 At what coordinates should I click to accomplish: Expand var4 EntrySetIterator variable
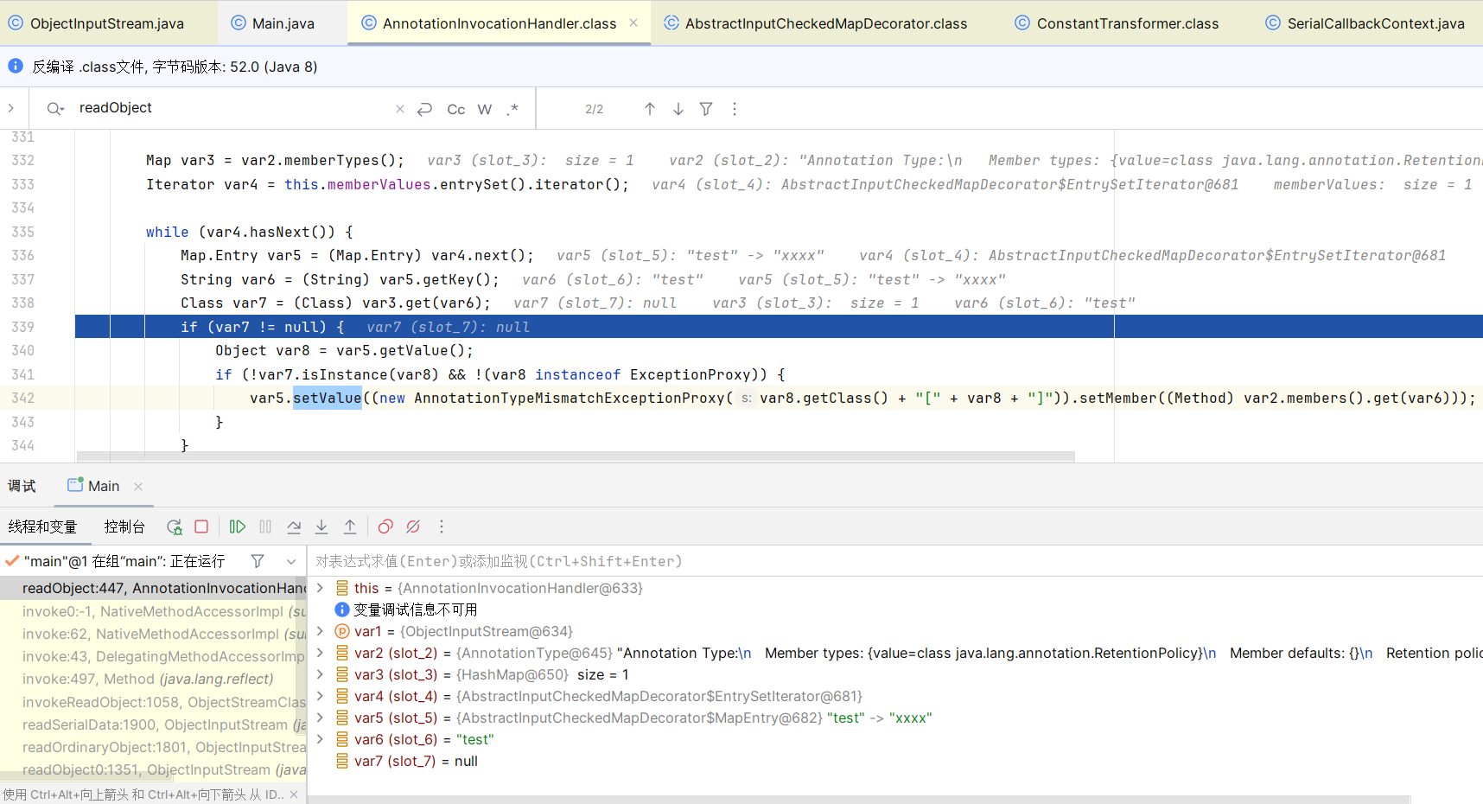(x=320, y=696)
